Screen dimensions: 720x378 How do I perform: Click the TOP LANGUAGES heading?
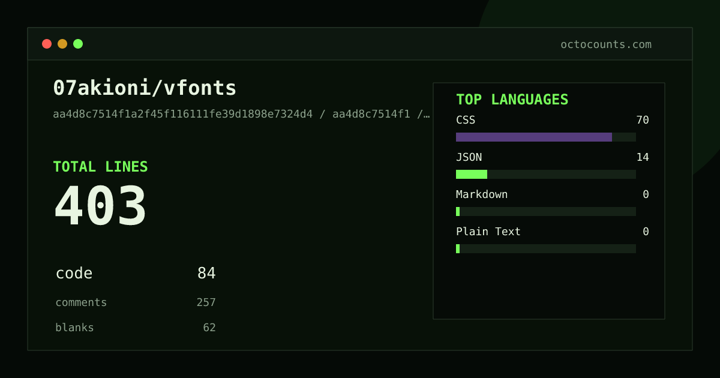pyautogui.click(x=512, y=100)
